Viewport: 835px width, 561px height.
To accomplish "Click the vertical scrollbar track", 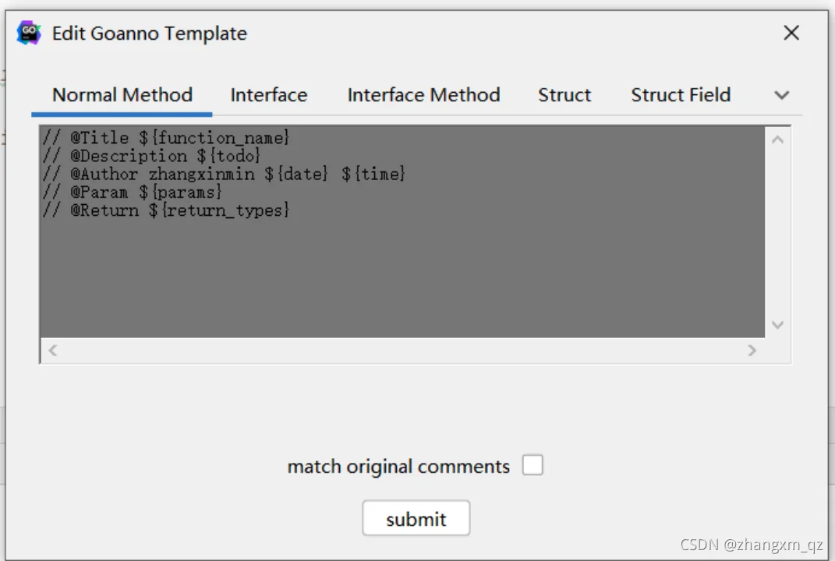I will 777,232.
